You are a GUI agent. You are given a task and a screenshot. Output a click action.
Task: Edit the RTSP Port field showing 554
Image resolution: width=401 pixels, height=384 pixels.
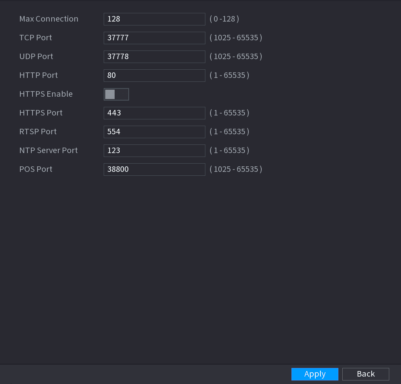(154, 132)
